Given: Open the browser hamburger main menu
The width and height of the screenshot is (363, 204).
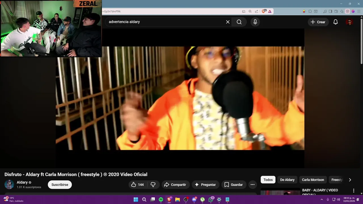Looking at the screenshot, I should click(x=359, y=11).
